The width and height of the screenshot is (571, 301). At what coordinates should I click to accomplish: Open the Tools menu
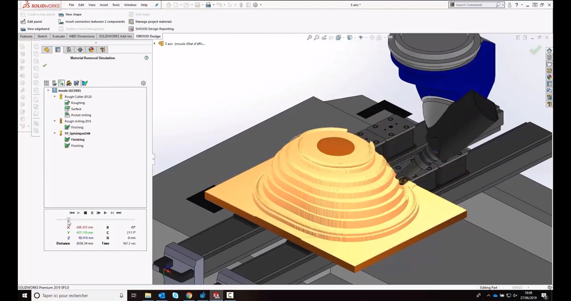tap(116, 5)
